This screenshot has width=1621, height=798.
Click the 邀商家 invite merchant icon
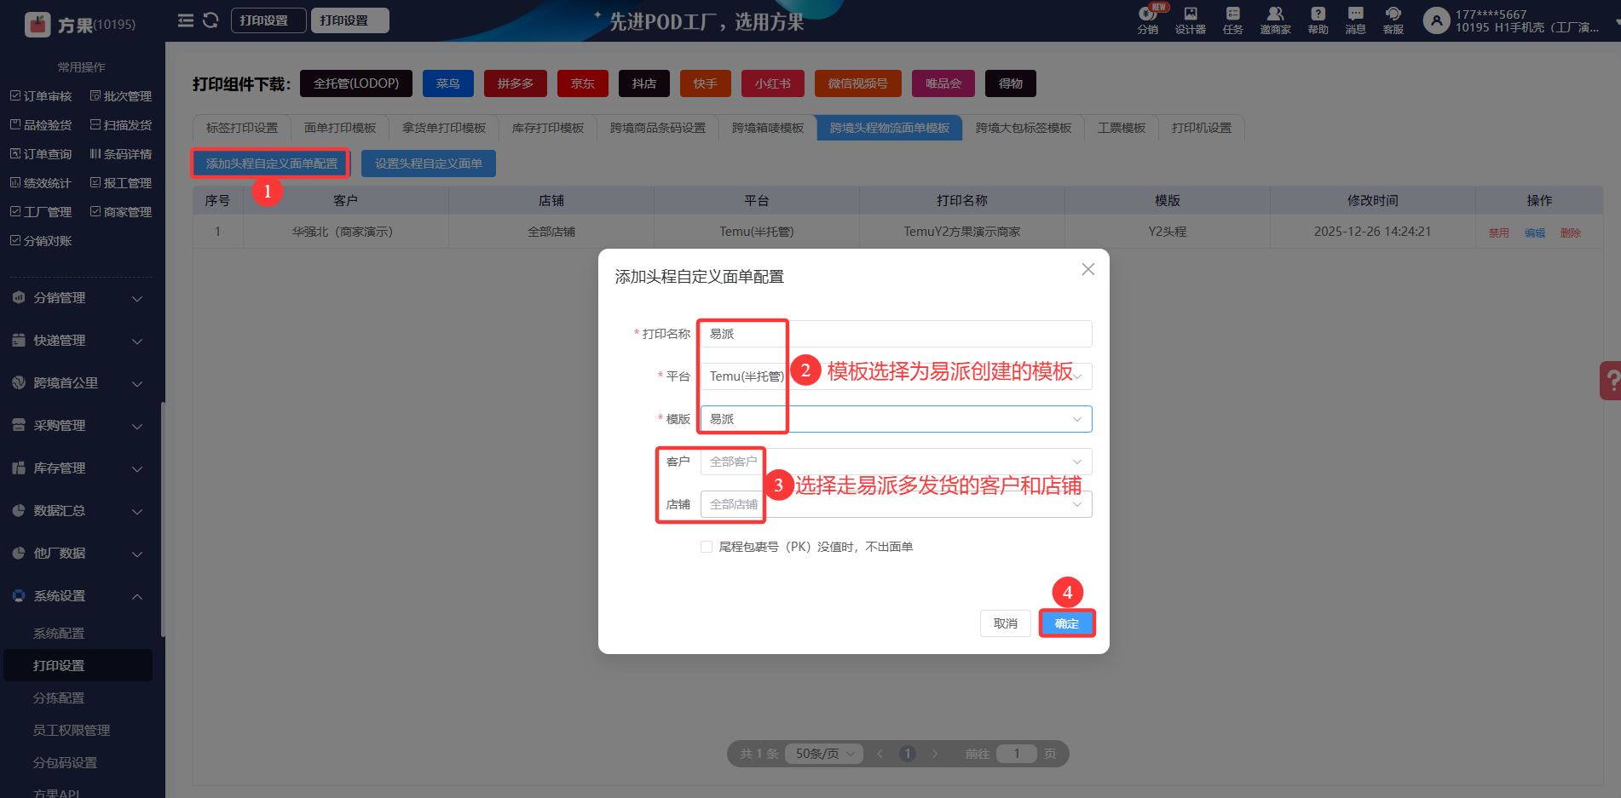(1275, 20)
